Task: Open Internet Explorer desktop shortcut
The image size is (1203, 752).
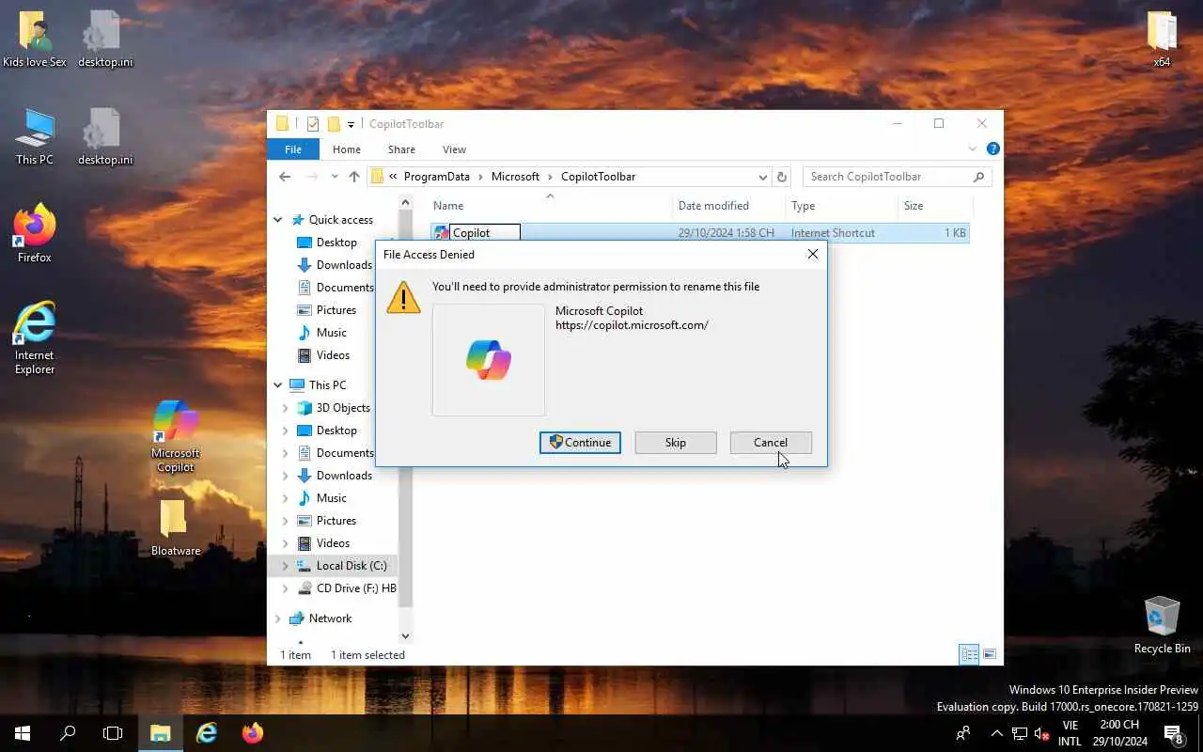Action: point(35,338)
